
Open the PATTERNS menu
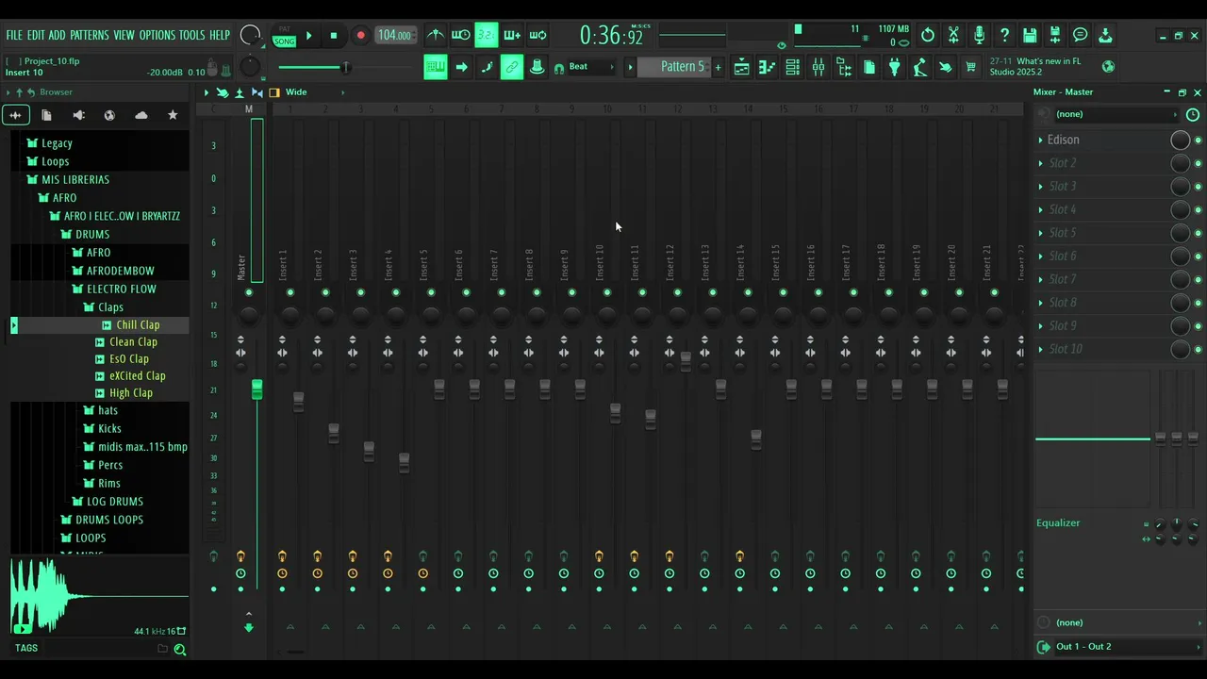tap(90, 36)
